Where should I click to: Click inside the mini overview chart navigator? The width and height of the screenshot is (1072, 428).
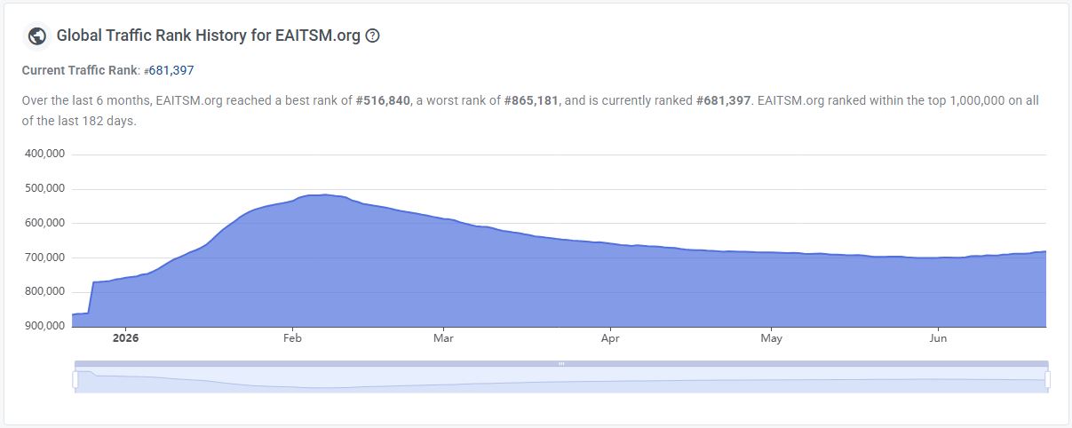point(561,381)
